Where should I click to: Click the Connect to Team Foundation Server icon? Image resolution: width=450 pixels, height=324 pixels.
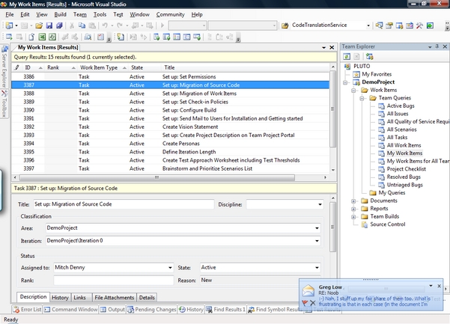click(x=369, y=56)
